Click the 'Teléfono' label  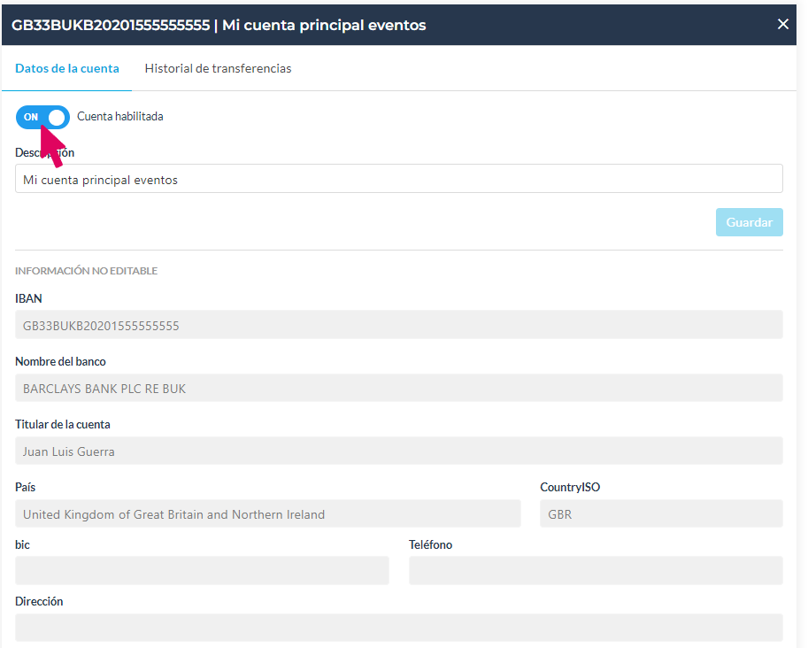pyautogui.click(x=431, y=545)
